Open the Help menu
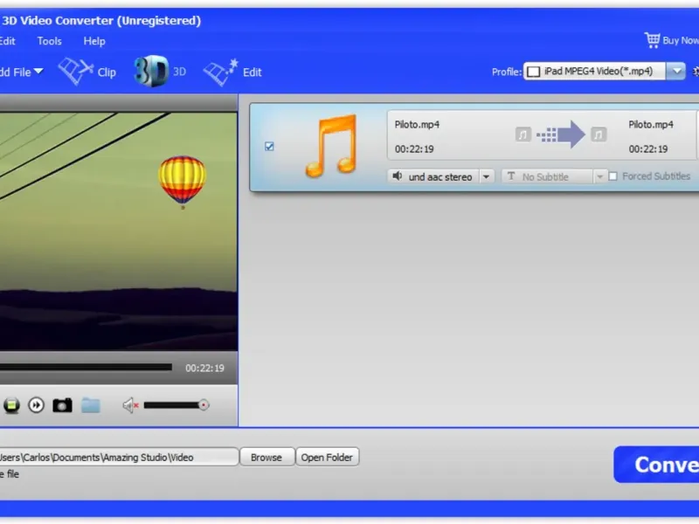This screenshot has height=524, width=699. click(94, 41)
